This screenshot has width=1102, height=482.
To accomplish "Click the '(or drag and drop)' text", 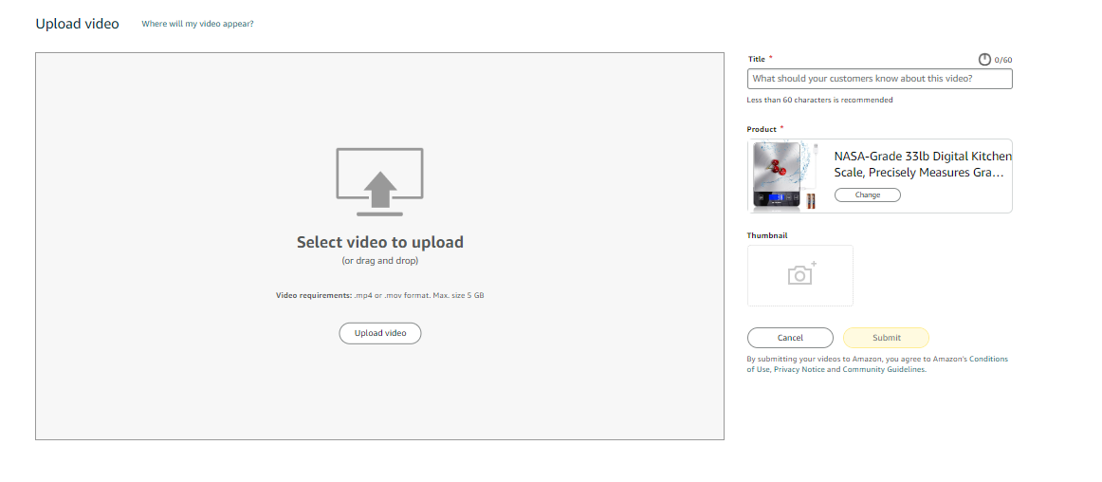I will click(x=380, y=261).
